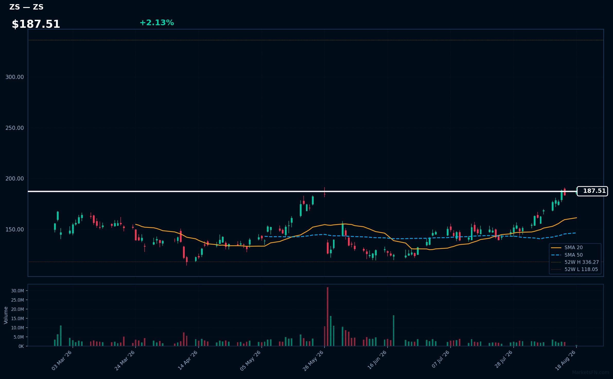Click the 150.00 price axis label
This screenshot has width=613, height=379.
15,230
